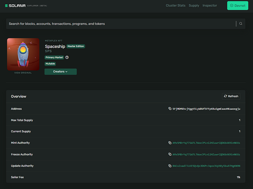Open the Devnet cluster selector

237,6
